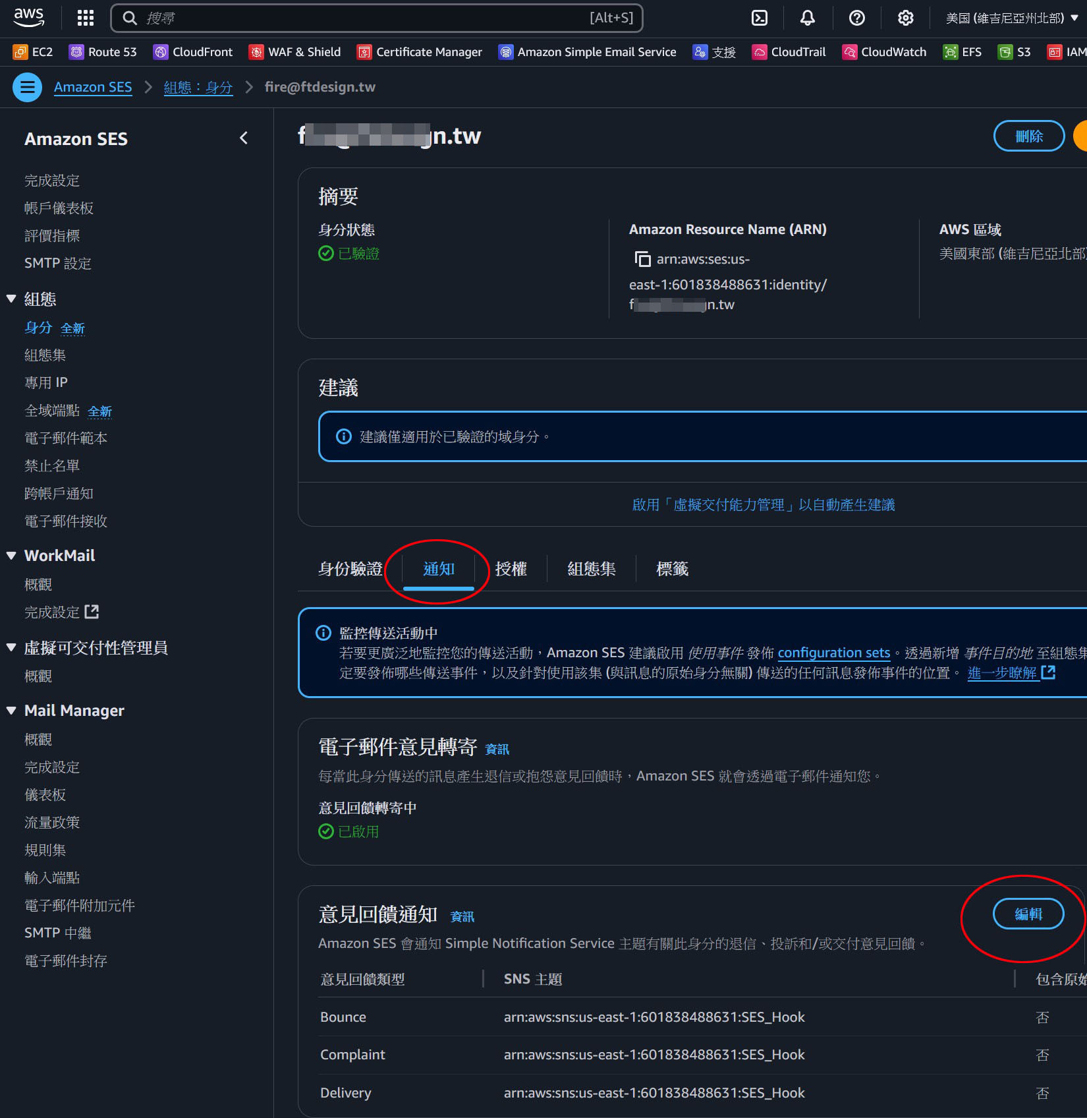Open the configuration sets link

[834, 653]
